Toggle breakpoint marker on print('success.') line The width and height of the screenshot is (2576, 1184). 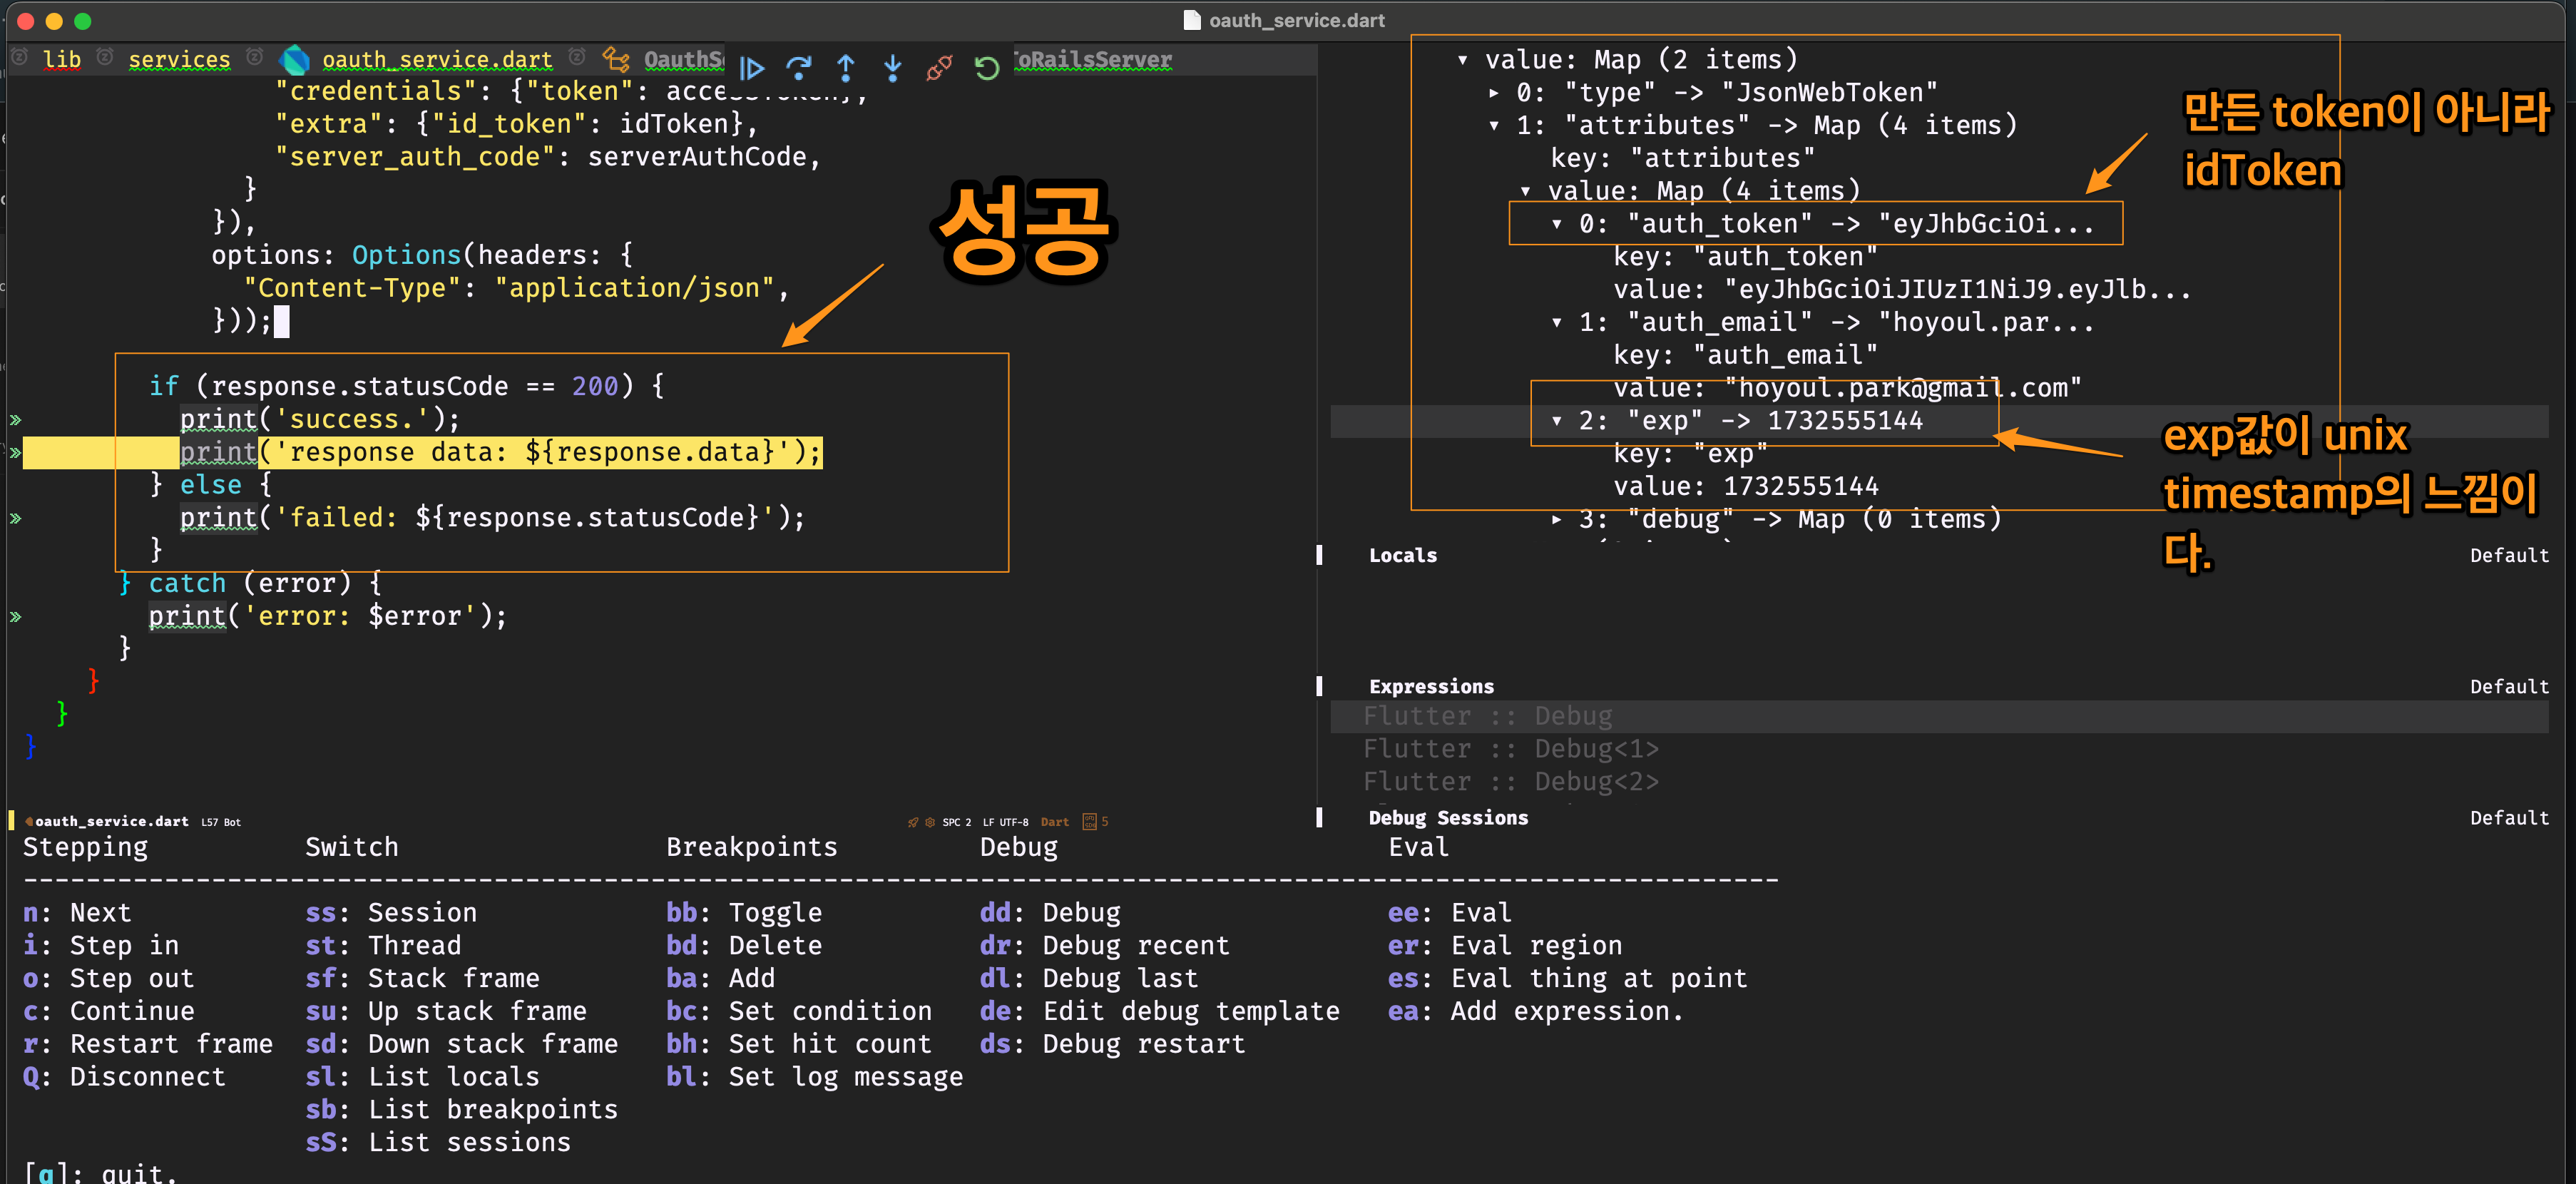click(16, 420)
